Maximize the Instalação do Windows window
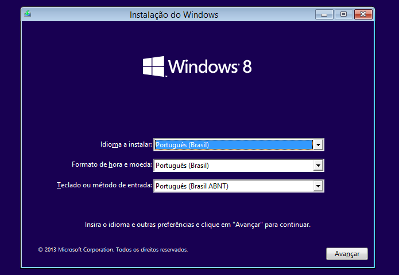 (x=343, y=14)
